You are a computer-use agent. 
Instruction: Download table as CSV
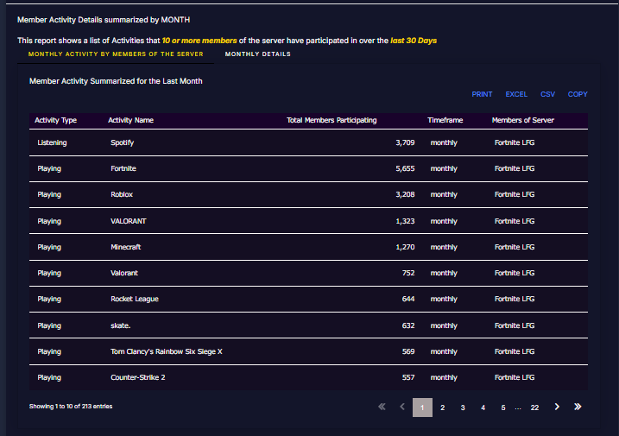coord(547,94)
